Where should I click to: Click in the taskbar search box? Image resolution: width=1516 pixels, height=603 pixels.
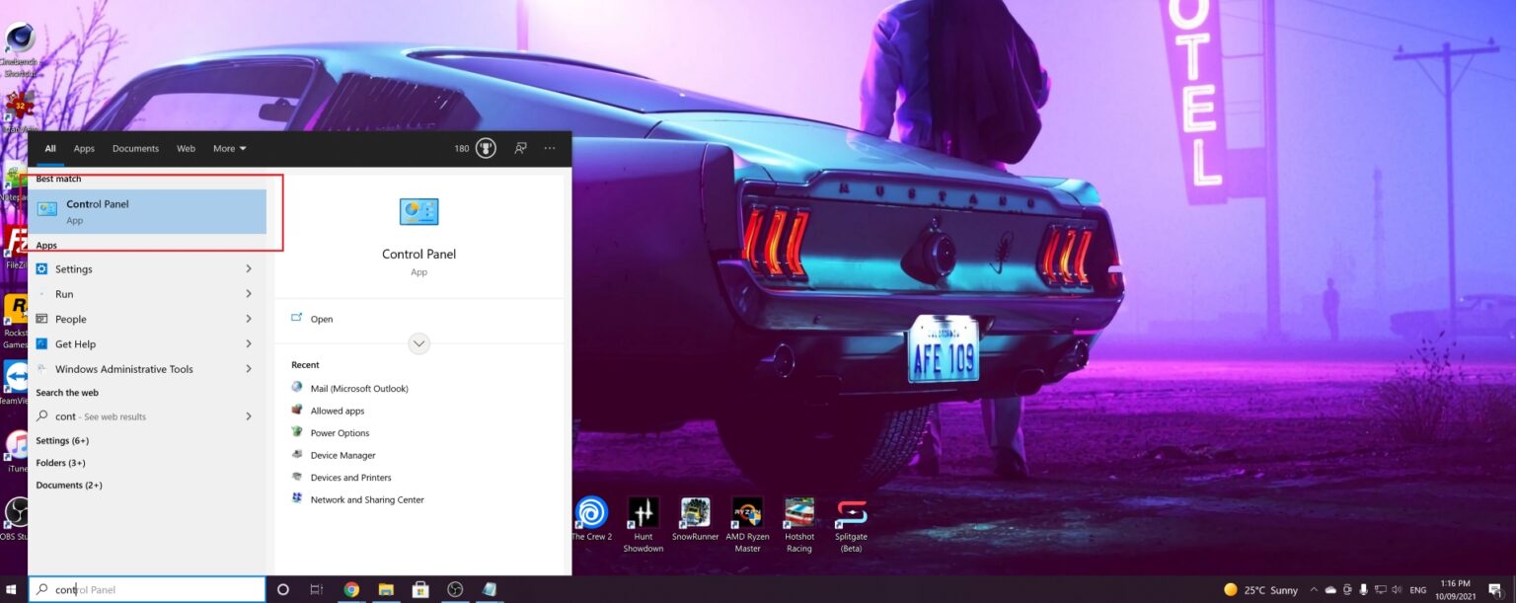pos(147,589)
